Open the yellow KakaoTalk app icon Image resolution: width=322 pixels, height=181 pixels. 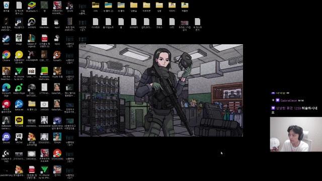[x=19, y=122]
